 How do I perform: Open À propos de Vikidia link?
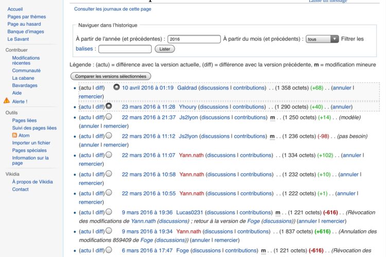coord(32,182)
